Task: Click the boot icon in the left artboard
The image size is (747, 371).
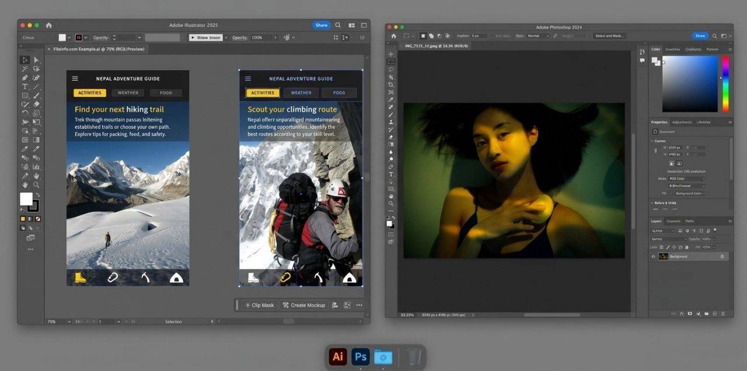Action: pyautogui.click(x=81, y=278)
